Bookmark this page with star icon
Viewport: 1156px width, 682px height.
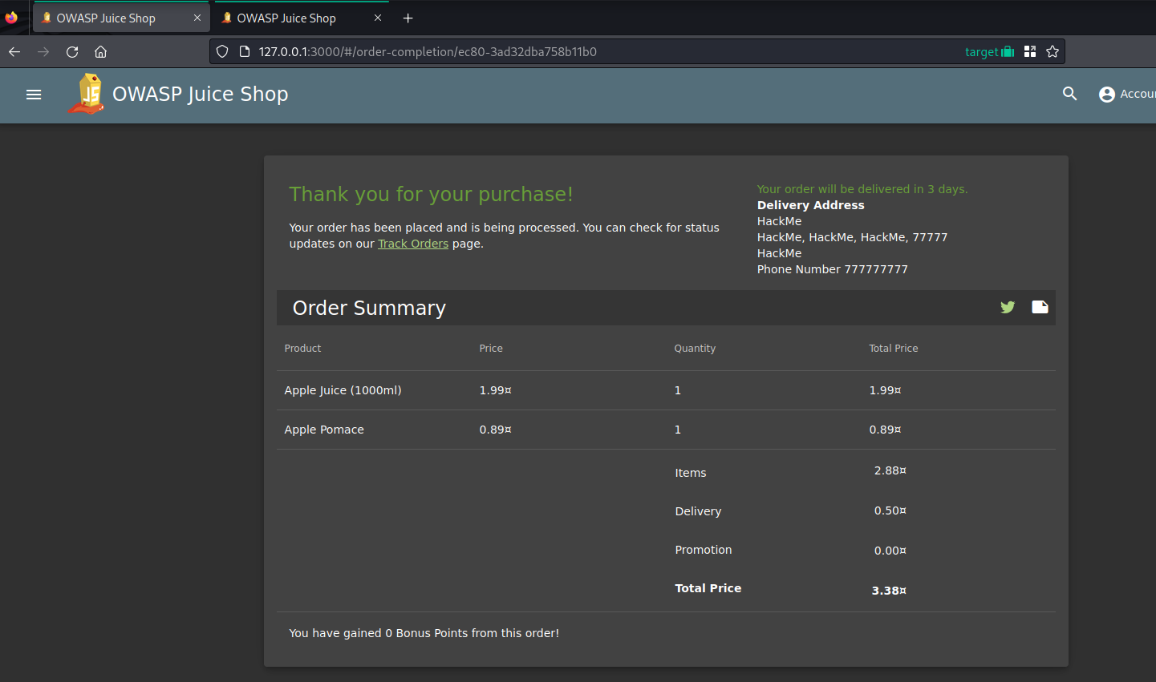click(1053, 51)
